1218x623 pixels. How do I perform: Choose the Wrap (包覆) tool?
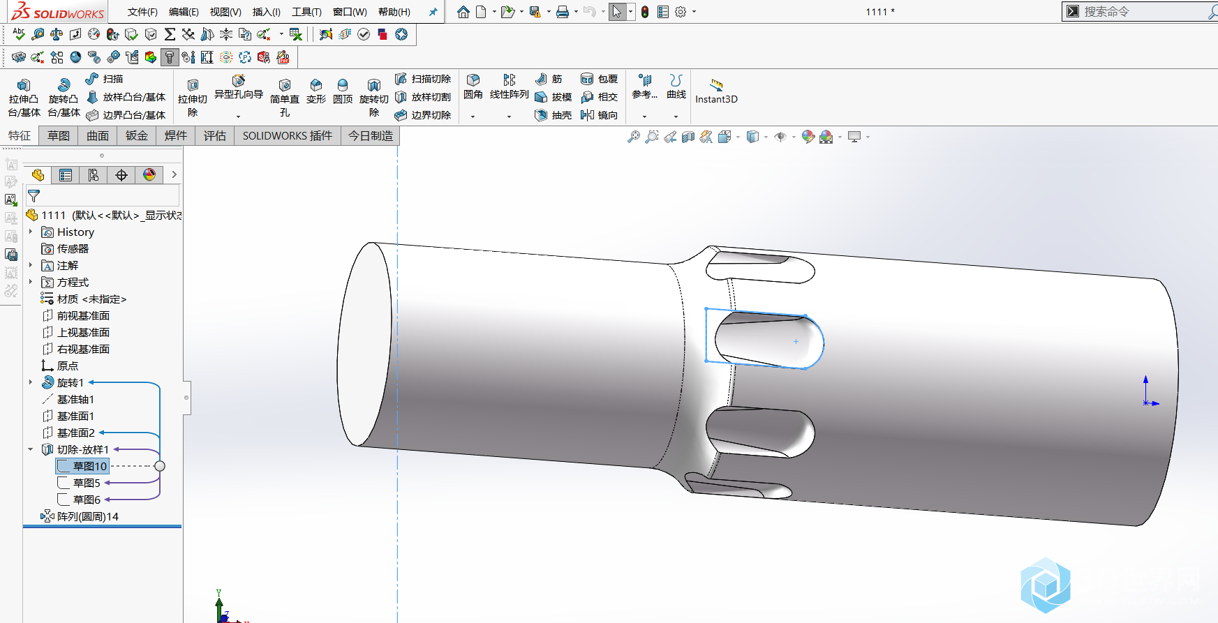click(600, 79)
